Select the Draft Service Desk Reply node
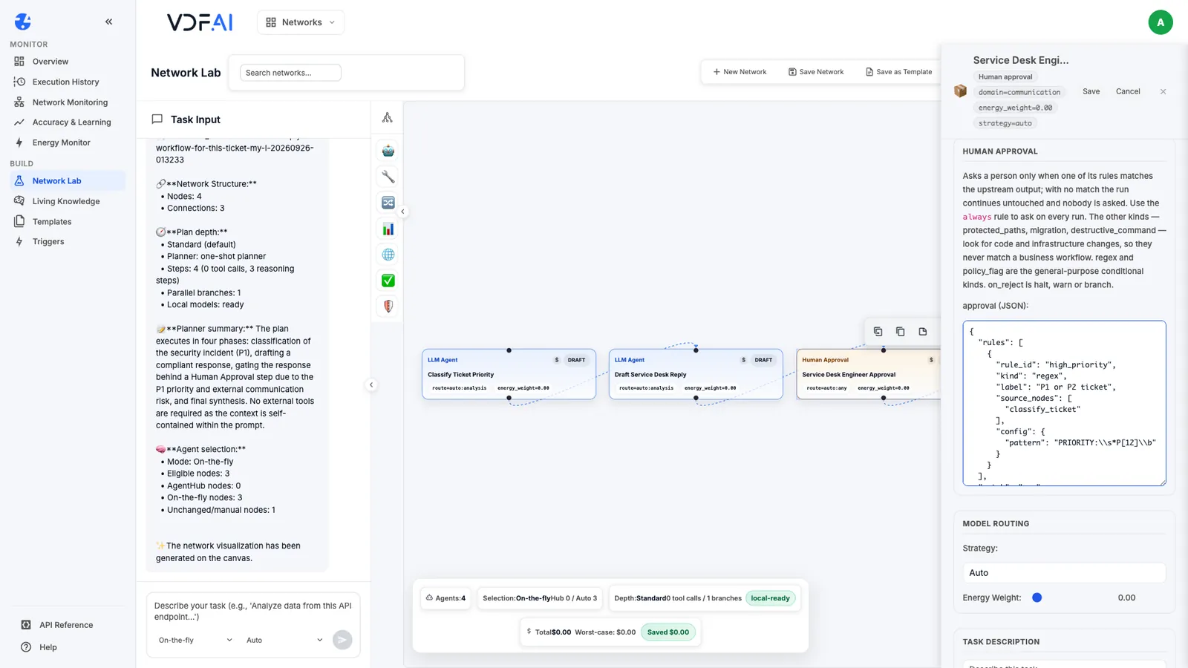 [696, 374]
